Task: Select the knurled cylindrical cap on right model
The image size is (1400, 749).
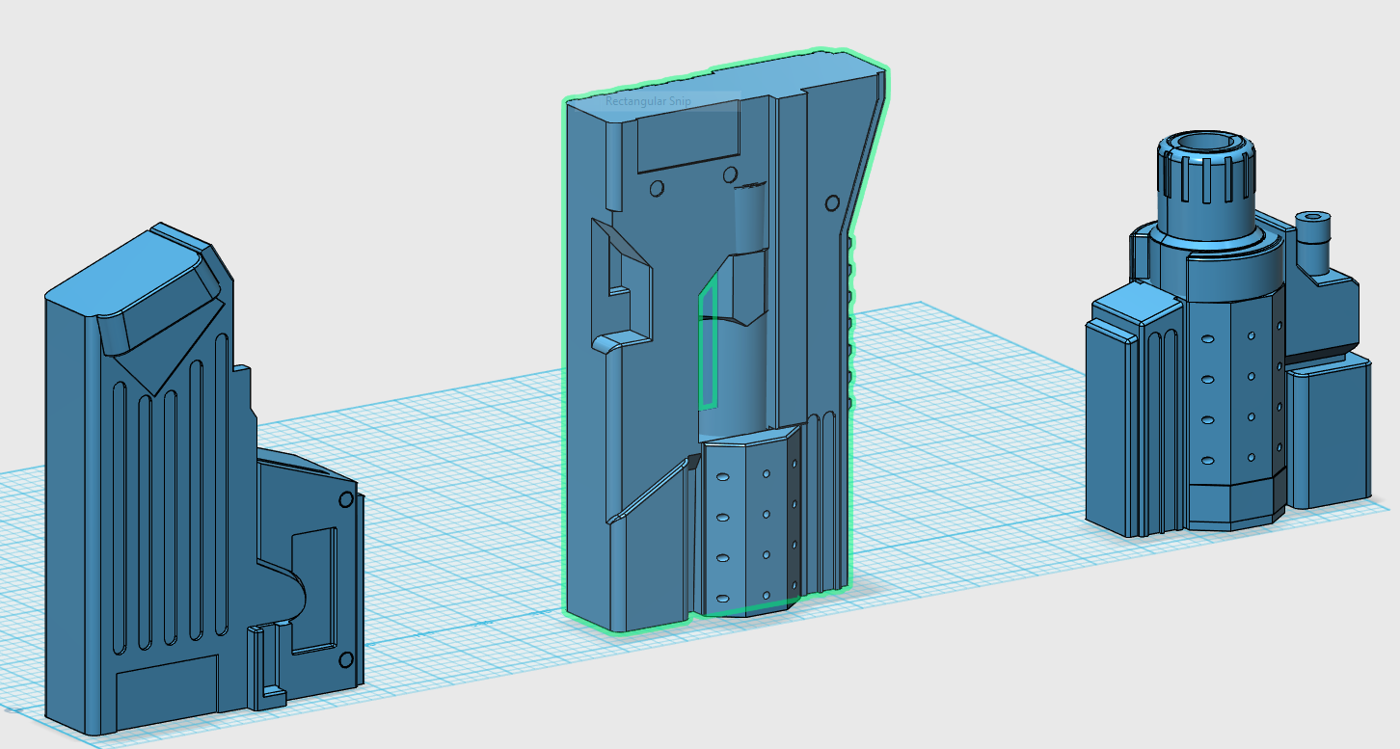Action: coord(1208,183)
